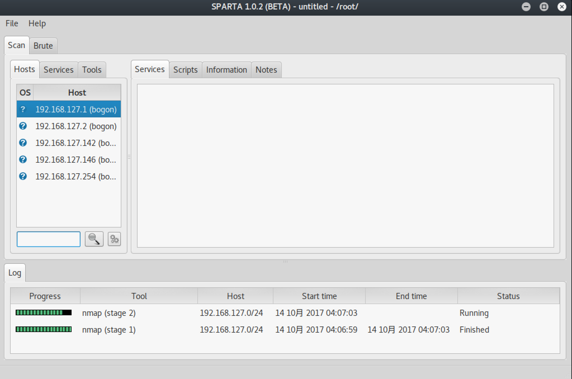
Task: Minimize the SPARTA window
Action: click(x=526, y=7)
